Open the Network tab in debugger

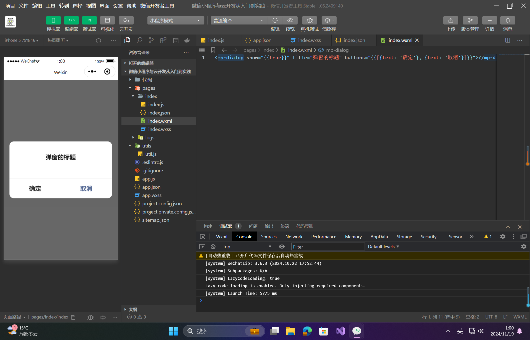click(294, 236)
